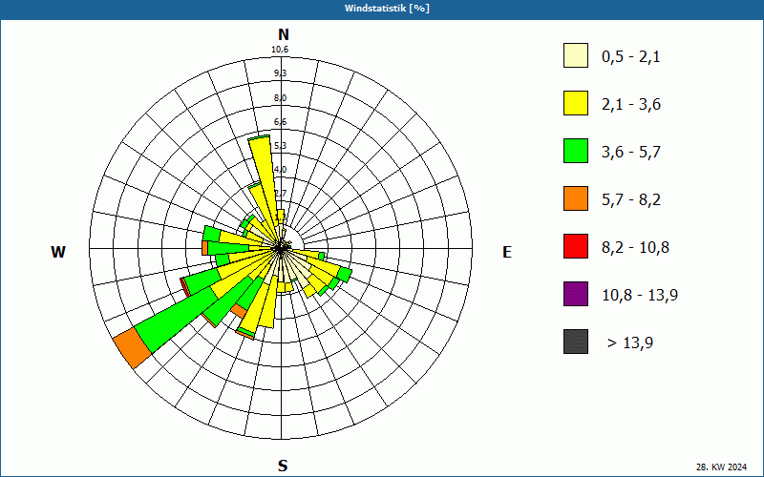Click the tall yellow north-northwest wind bar

265,181
